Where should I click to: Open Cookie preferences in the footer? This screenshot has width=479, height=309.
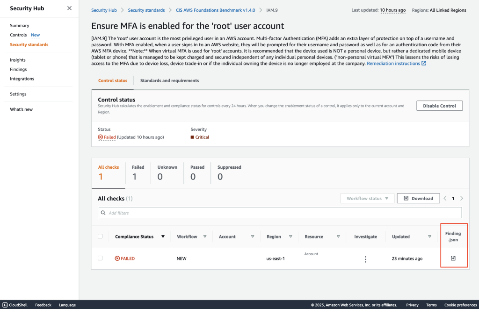pos(460,305)
